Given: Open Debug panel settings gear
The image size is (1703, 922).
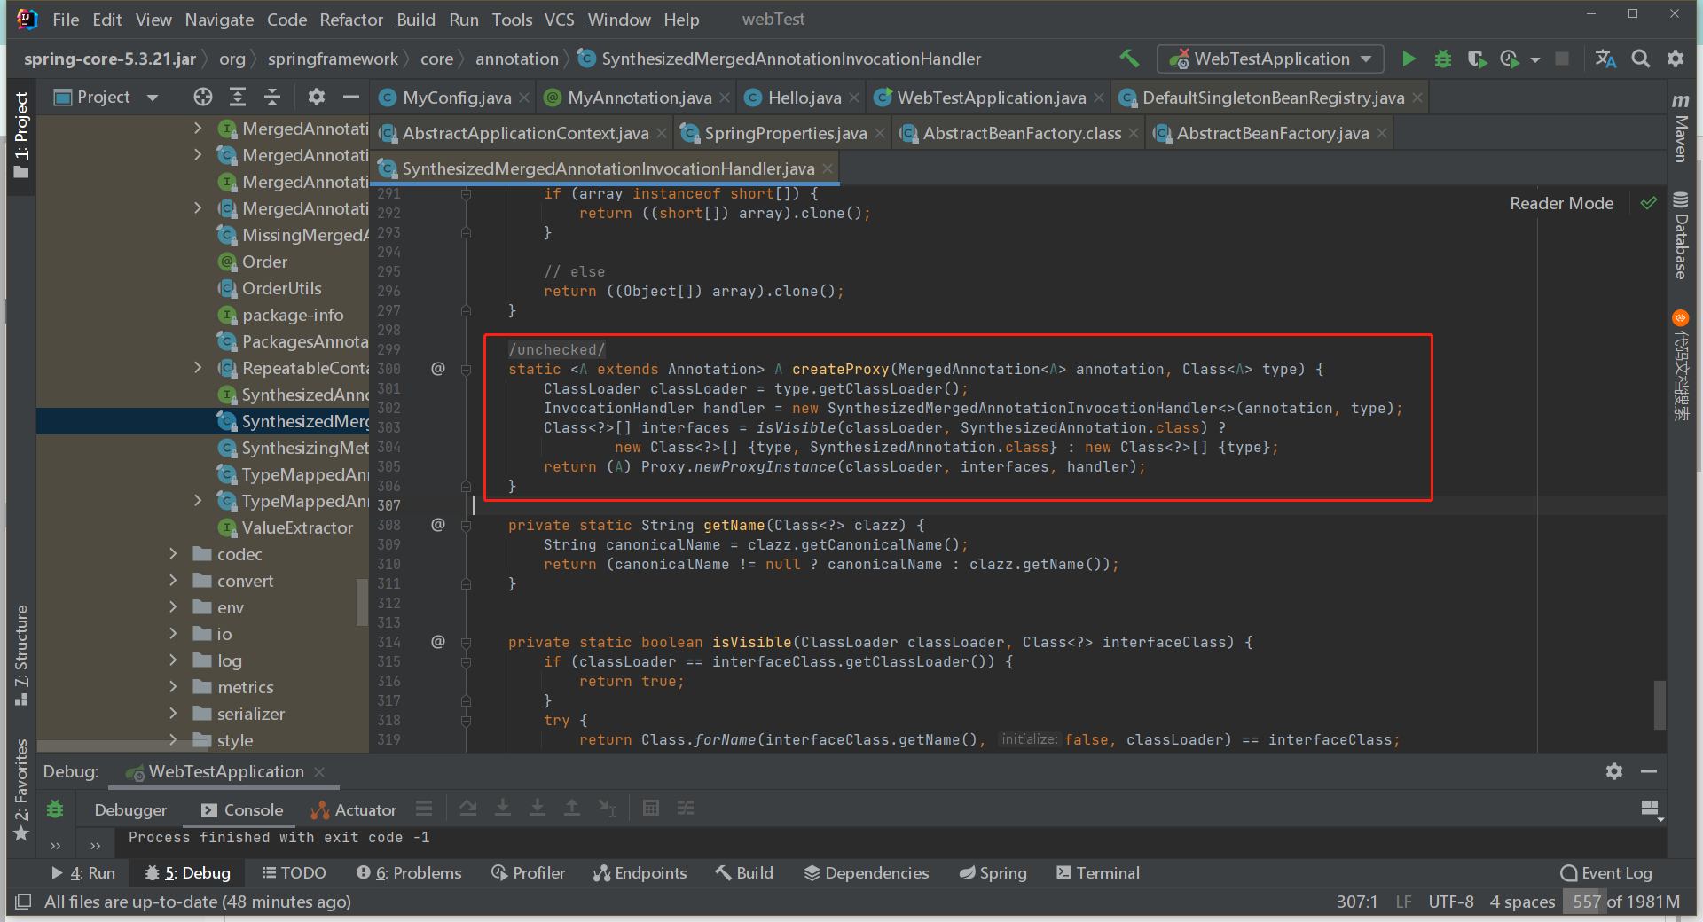Looking at the screenshot, I should (x=1614, y=771).
